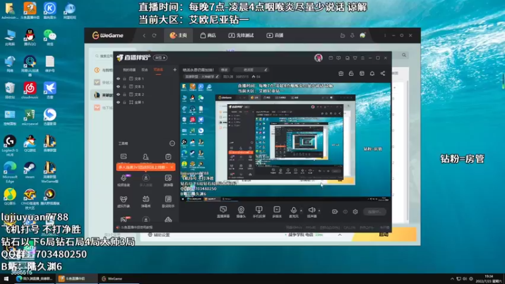Screen dimensions: 505x284
Task: Open the Steam desktop shortcut
Action: coord(30,170)
